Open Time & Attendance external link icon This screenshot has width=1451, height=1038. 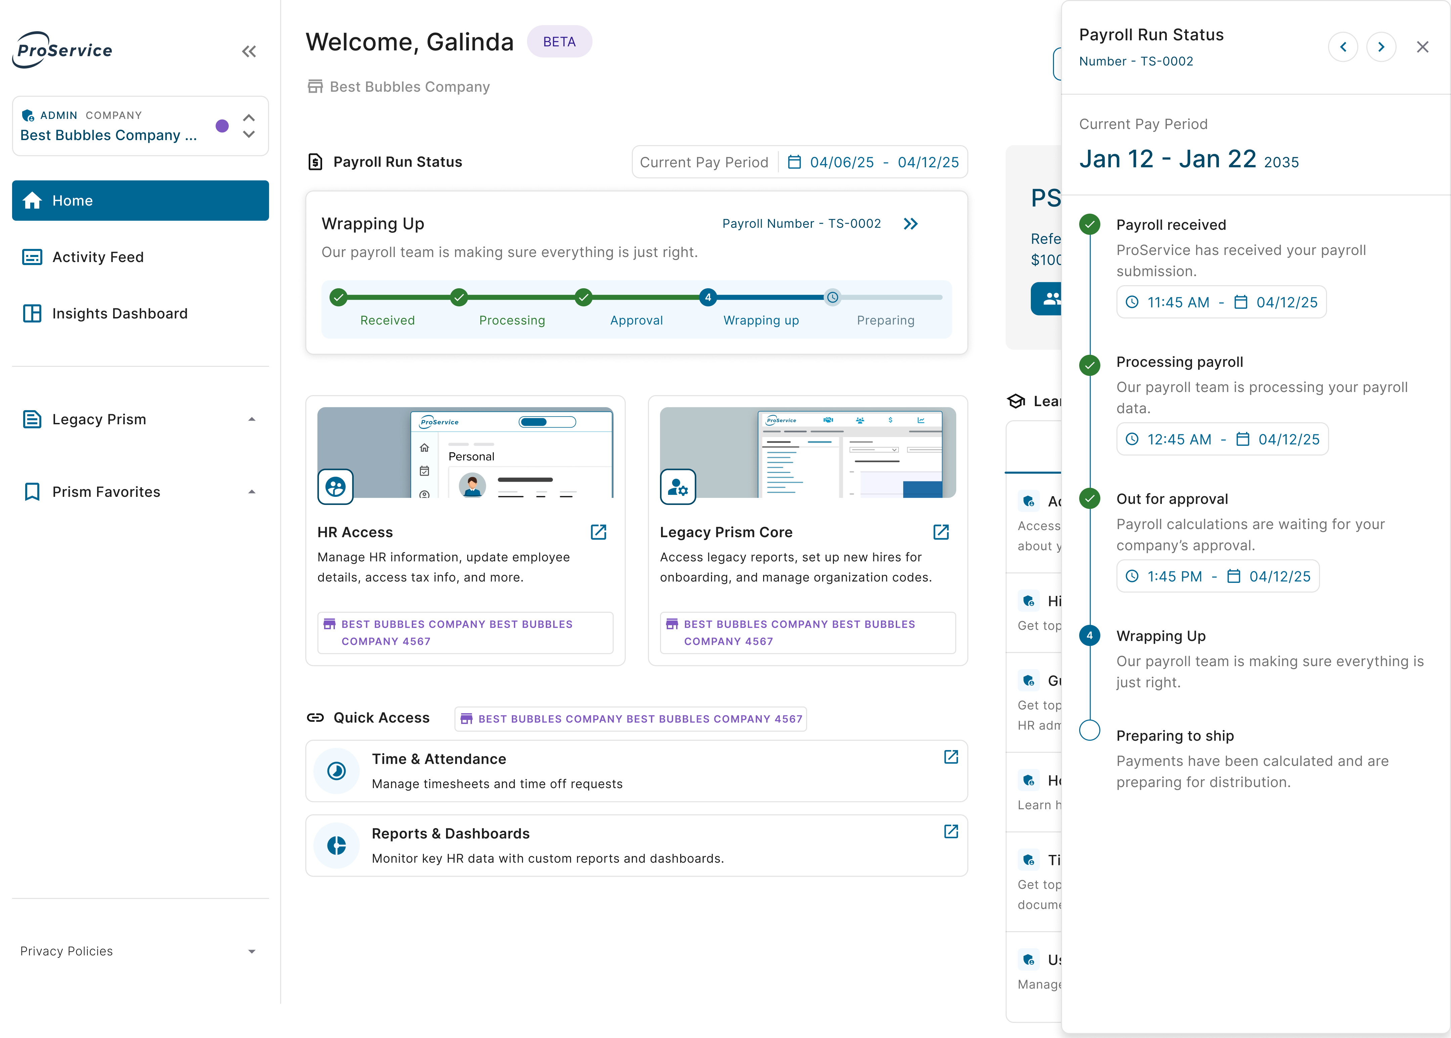[951, 757]
